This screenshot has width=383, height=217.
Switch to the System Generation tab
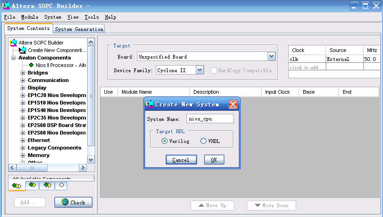79,29
